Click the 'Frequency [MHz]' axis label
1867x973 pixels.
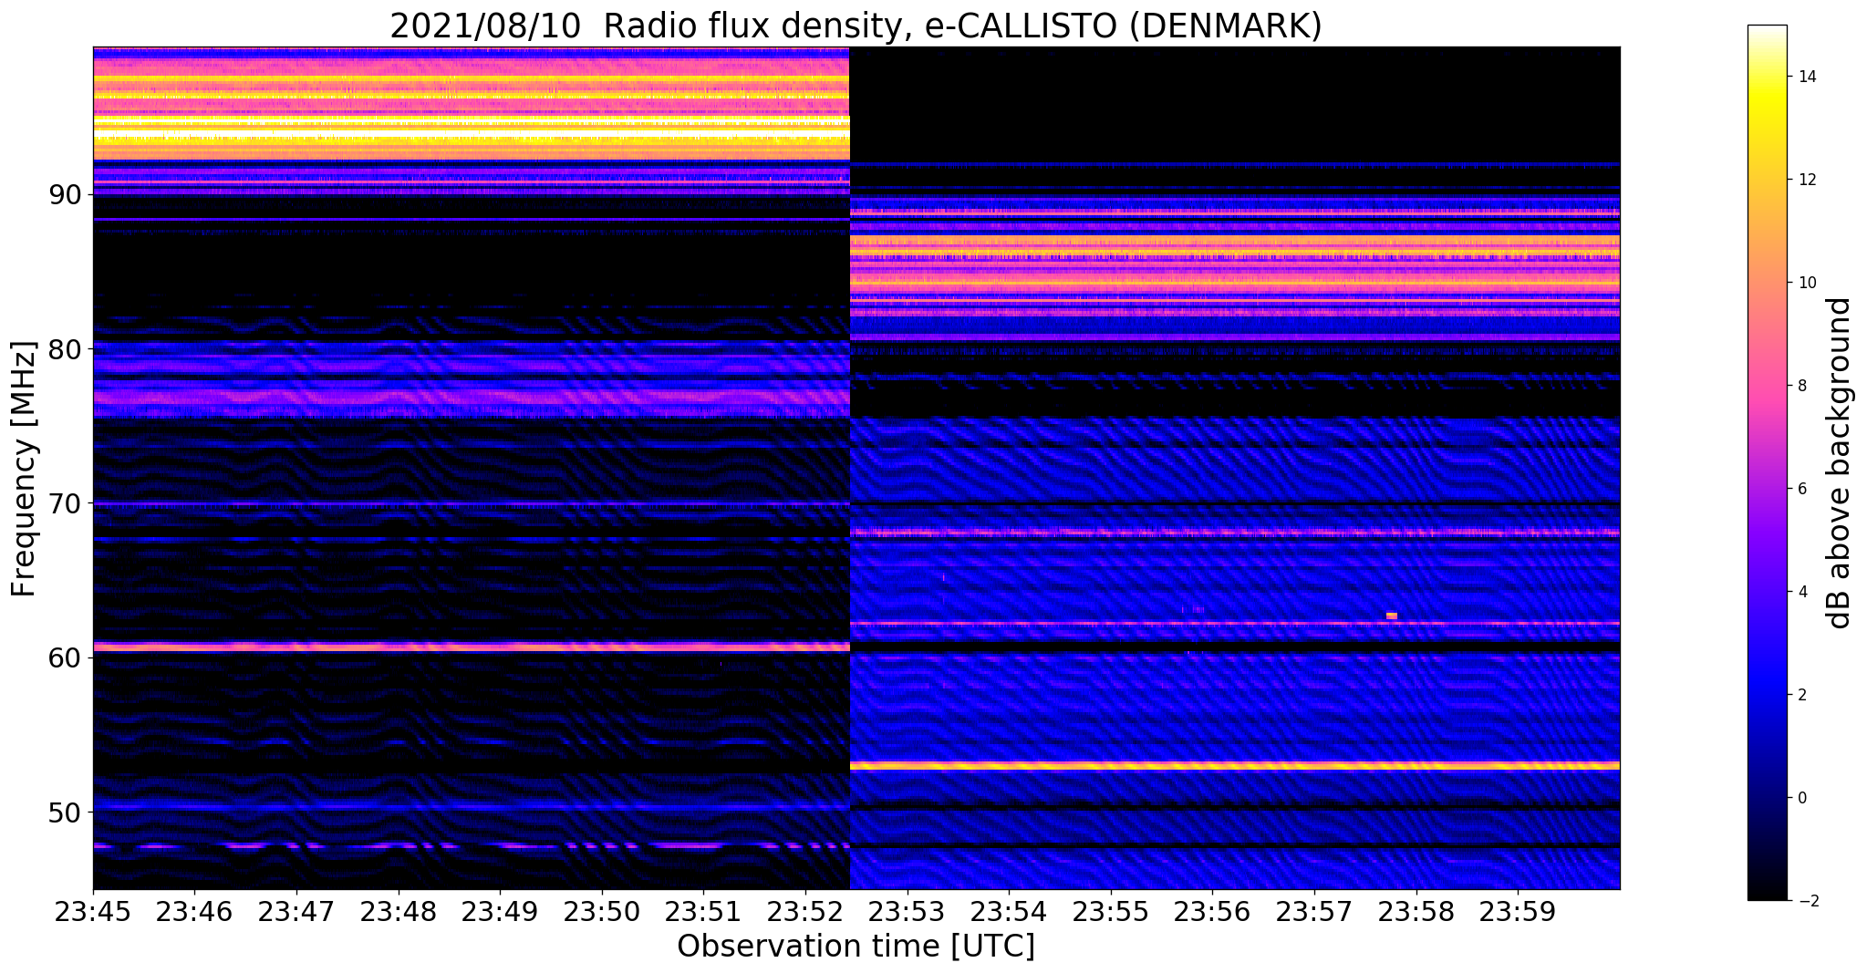pyautogui.click(x=24, y=469)
